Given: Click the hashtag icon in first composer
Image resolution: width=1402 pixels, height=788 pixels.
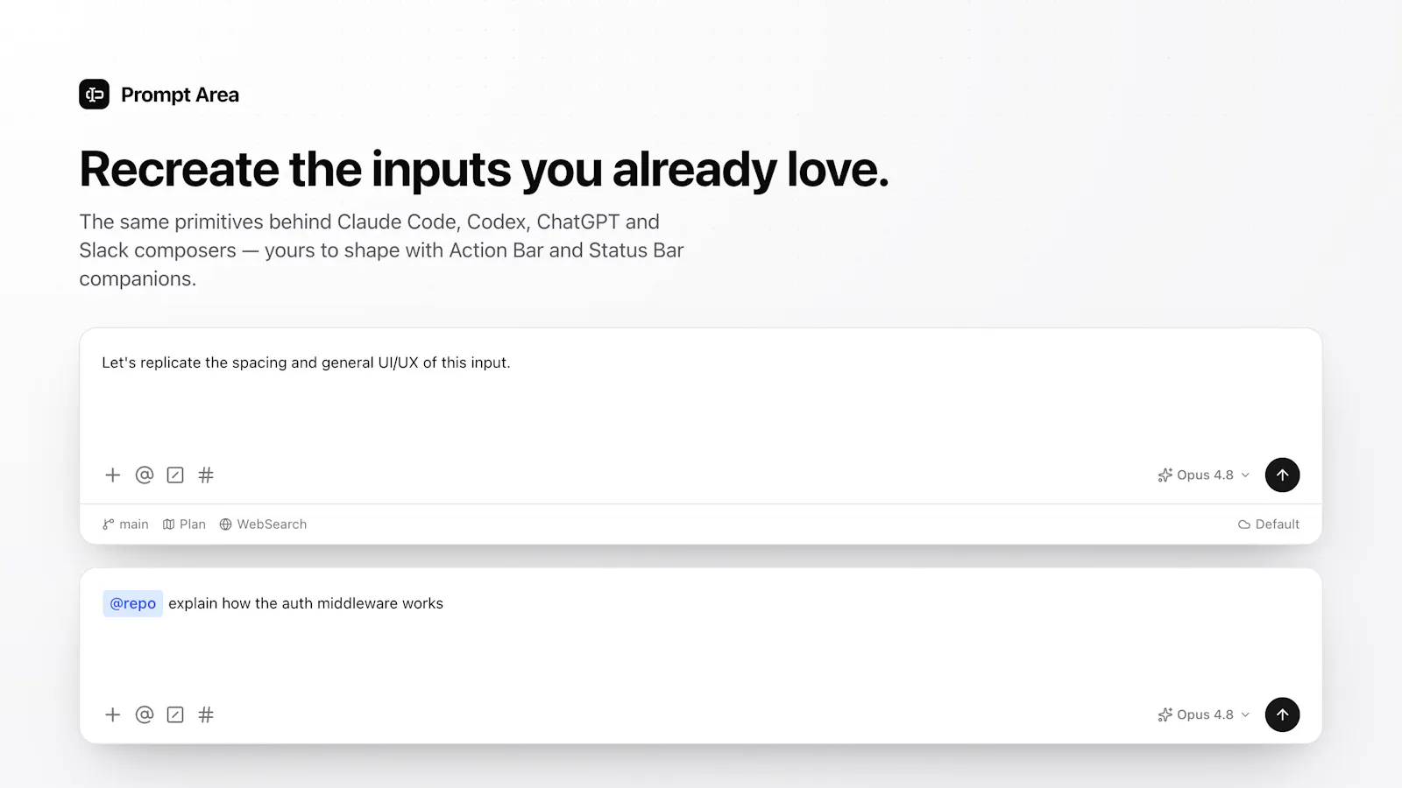Looking at the screenshot, I should pyautogui.click(x=206, y=475).
